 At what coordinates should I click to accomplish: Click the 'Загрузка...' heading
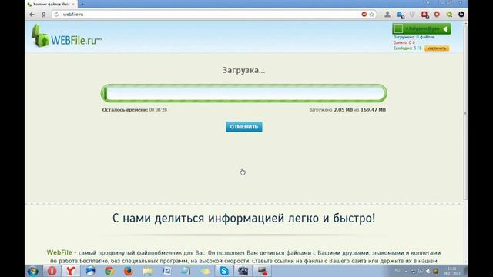243,70
